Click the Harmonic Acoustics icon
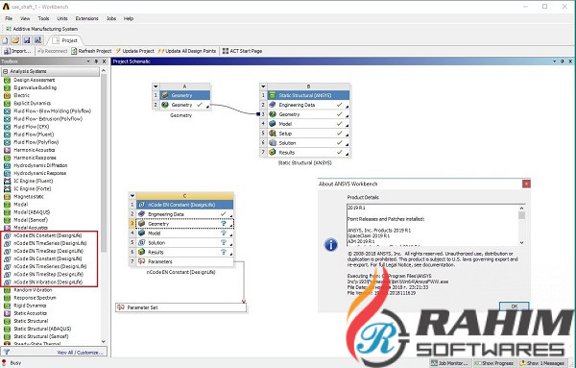Viewport: 576px width, 368px height. (x=7, y=150)
